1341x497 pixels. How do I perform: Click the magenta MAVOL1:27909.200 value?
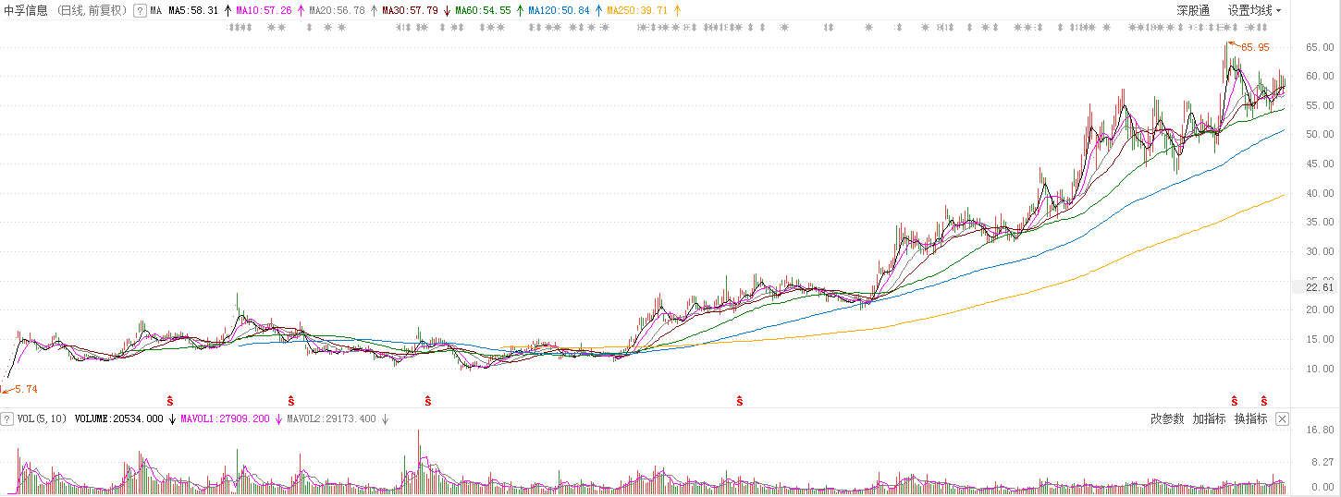[225, 419]
